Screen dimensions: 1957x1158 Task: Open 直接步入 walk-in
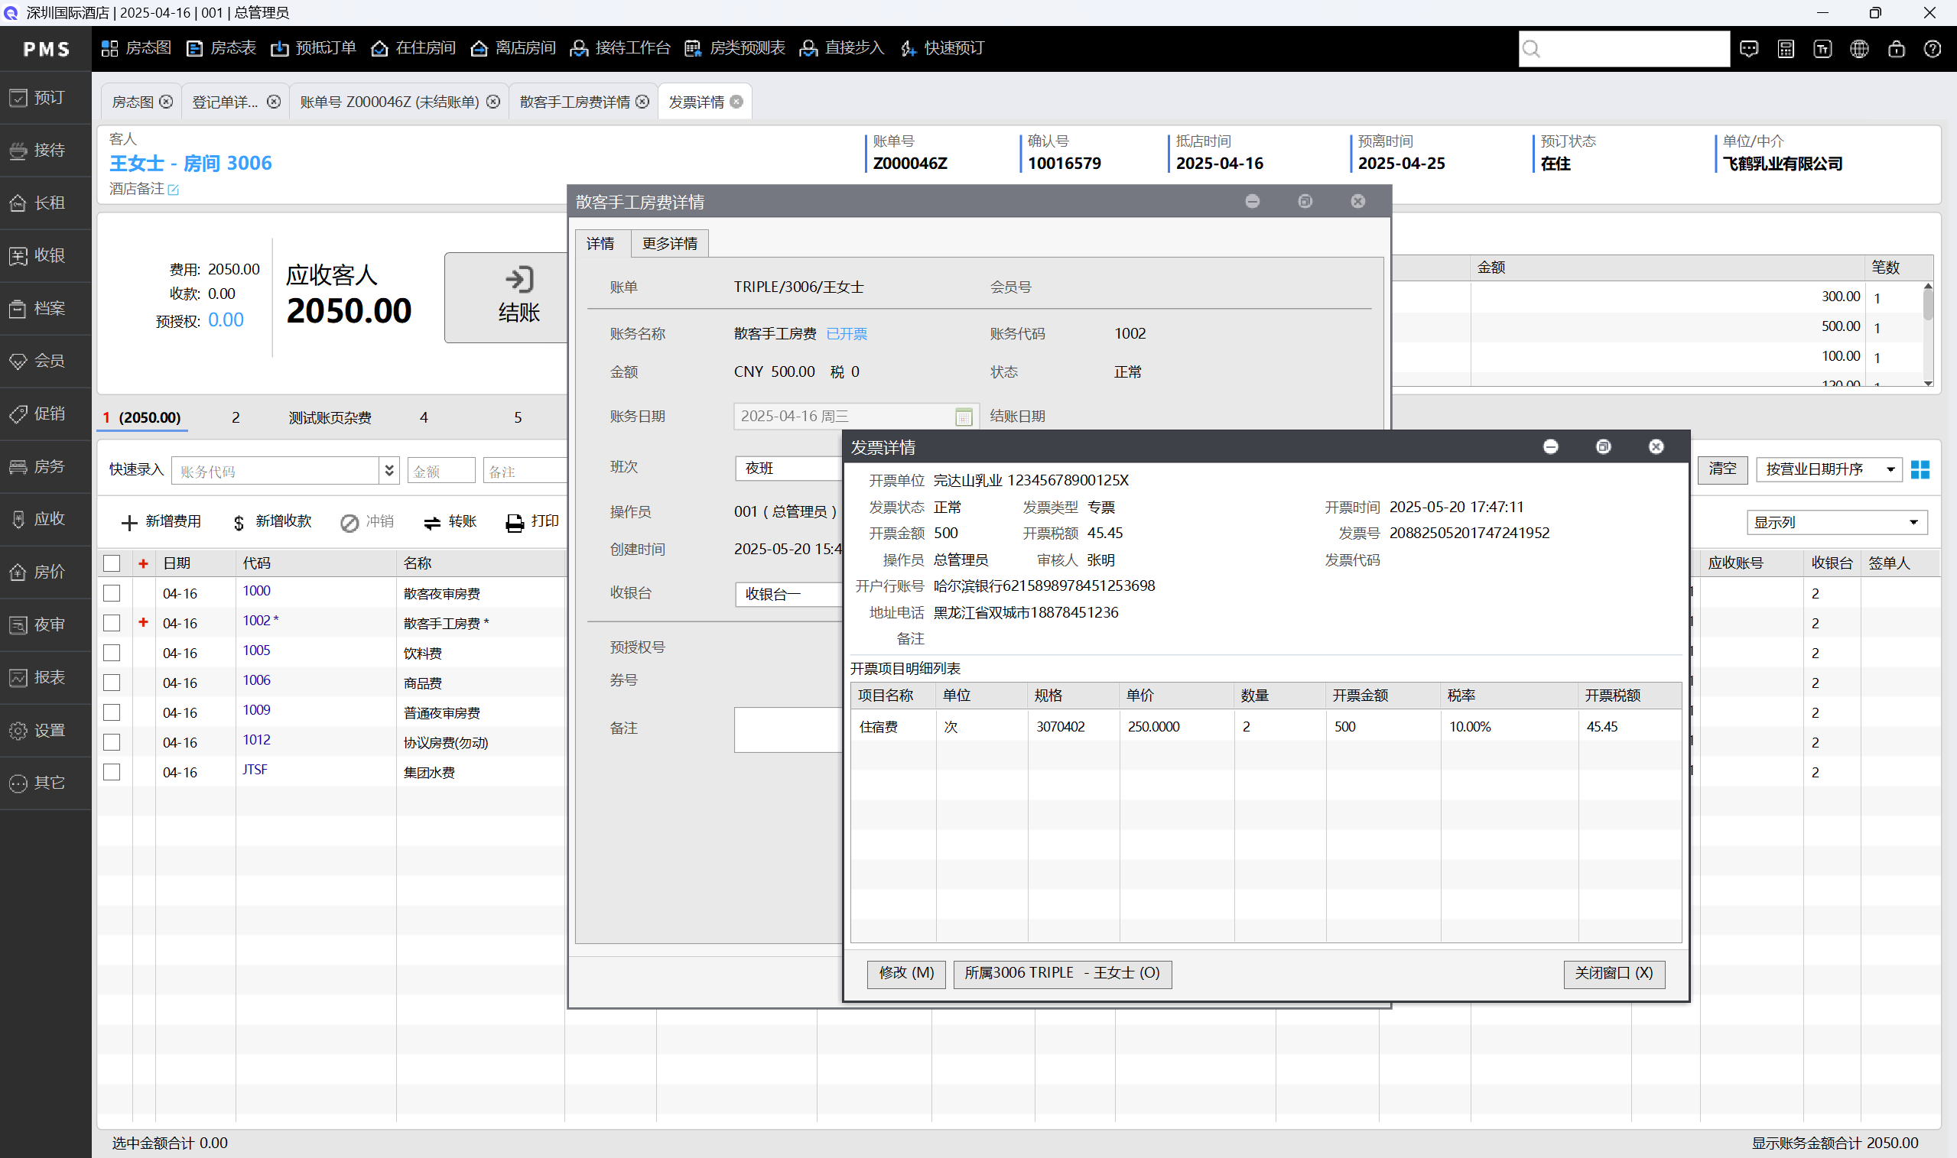pos(841,48)
